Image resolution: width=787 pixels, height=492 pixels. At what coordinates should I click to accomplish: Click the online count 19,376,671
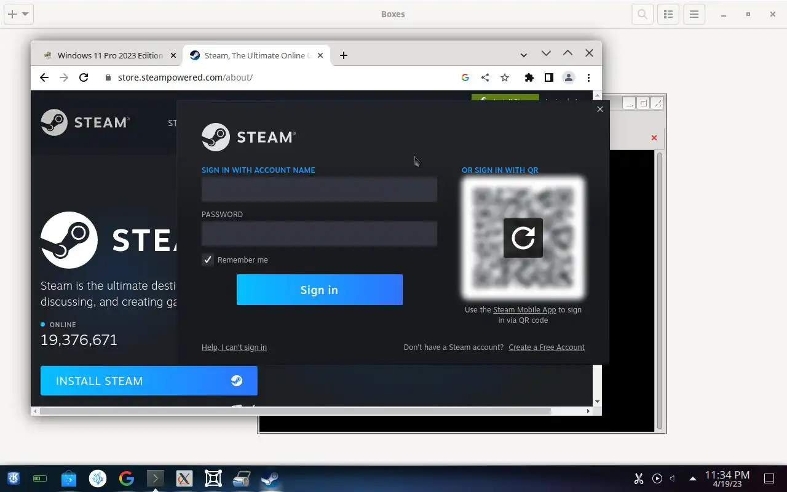[x=79, y=340]
